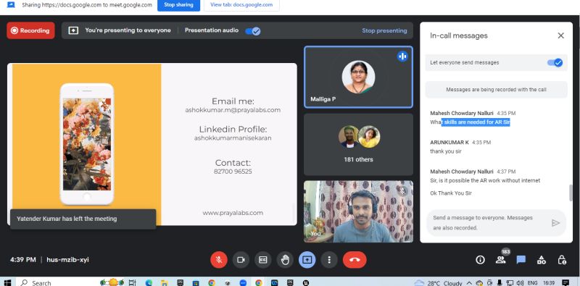Viewport: 580px width, 286px height.
Task: Open the 181 others participant tile
Action: click(x=358, y=145)
